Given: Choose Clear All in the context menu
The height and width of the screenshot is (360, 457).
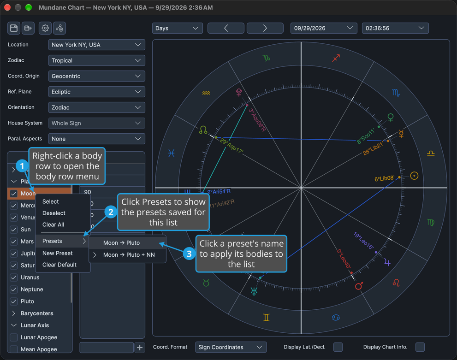Looking at the screenshot, I should [62, 224].
